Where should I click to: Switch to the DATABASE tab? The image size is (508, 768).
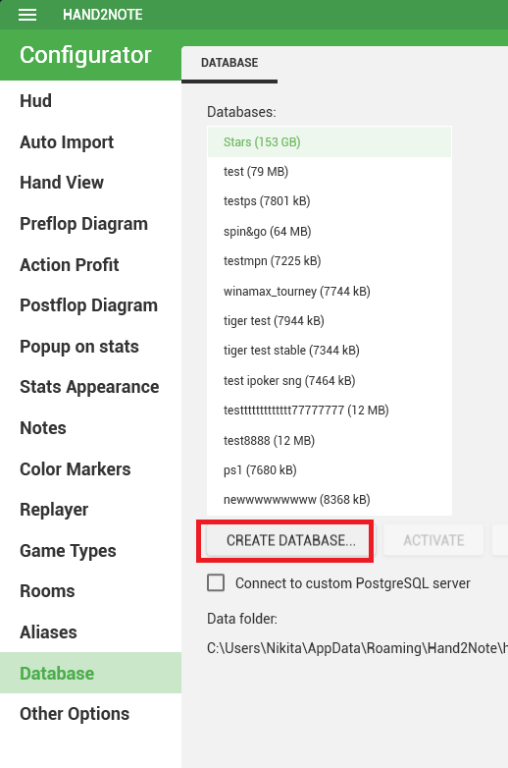229,63
